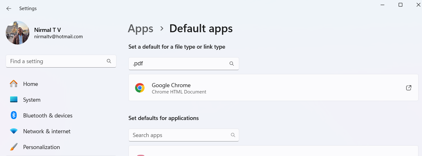Click the Find a setting search box
Image resolution: width=422 pixels, height=156 pixels.
point(61,61)
